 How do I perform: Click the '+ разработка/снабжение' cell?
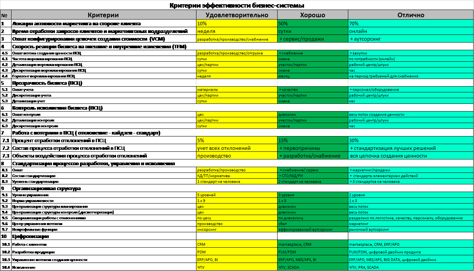coord(313,156)
